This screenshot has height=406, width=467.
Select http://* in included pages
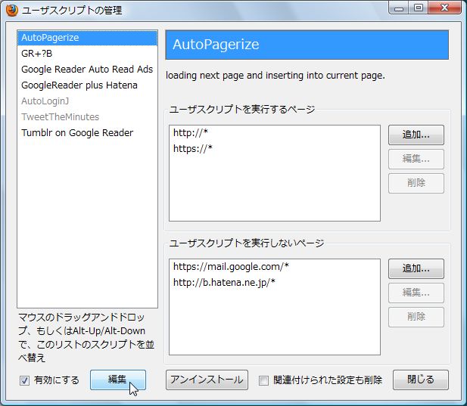(x=275, y=133)
